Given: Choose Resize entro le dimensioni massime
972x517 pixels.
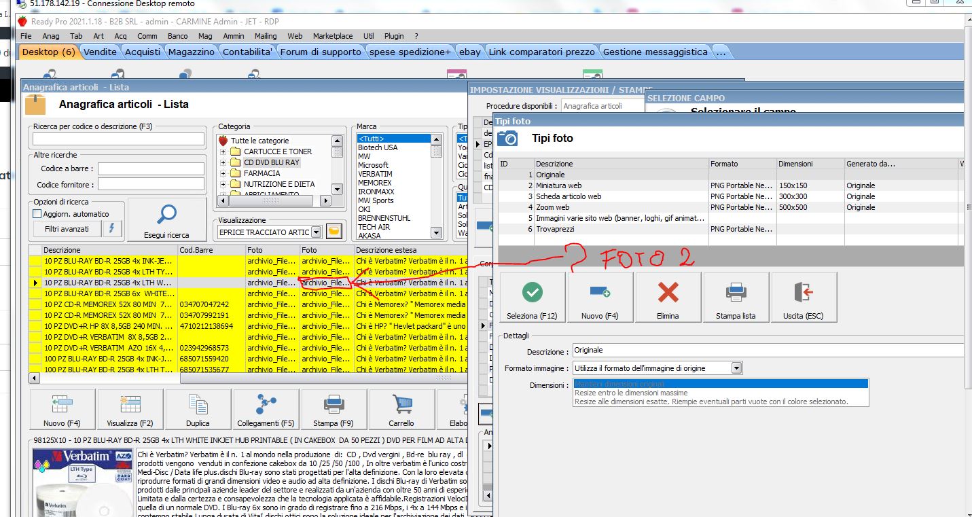Looking at the screenshot, I should tap(631, 393).
